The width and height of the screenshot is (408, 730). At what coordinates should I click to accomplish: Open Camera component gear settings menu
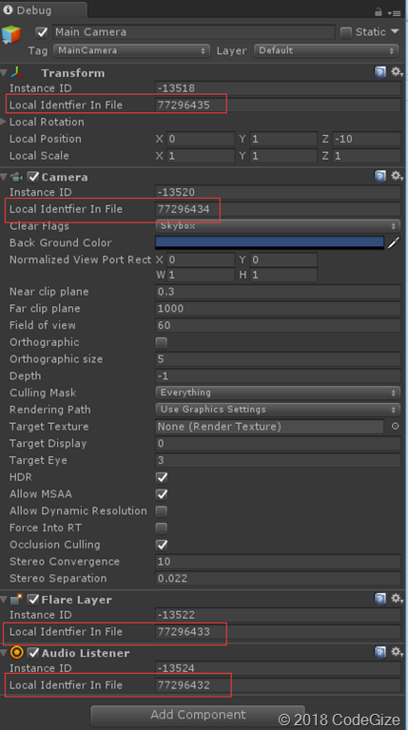397,176
